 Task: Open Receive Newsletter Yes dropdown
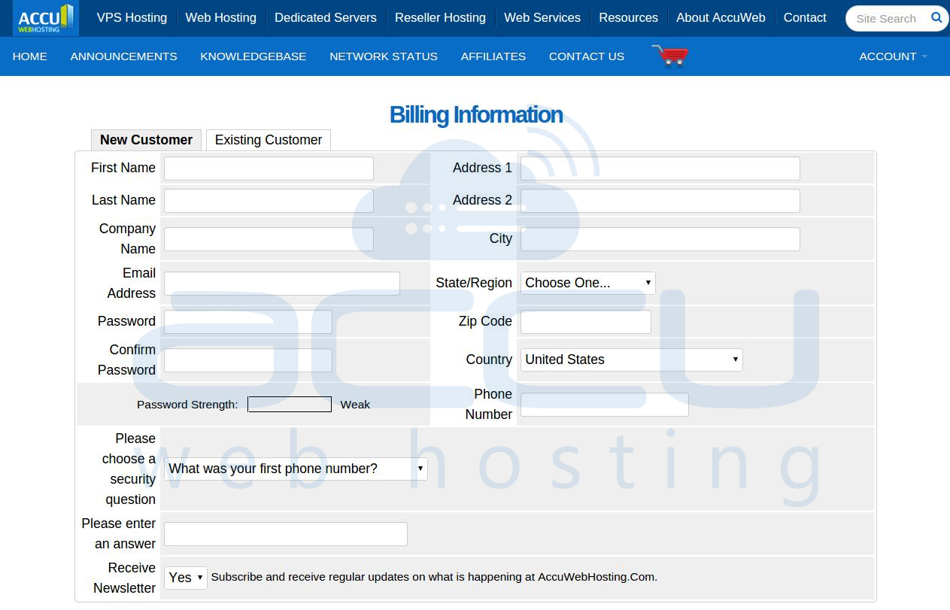pyautogui.click(x=186, y=578)
